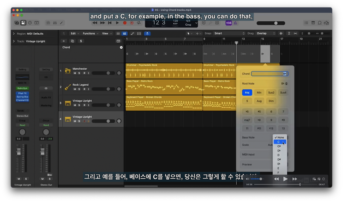Open the Editors pencil icon
This screenshot has height=202, width=343.
pos(61,23)
